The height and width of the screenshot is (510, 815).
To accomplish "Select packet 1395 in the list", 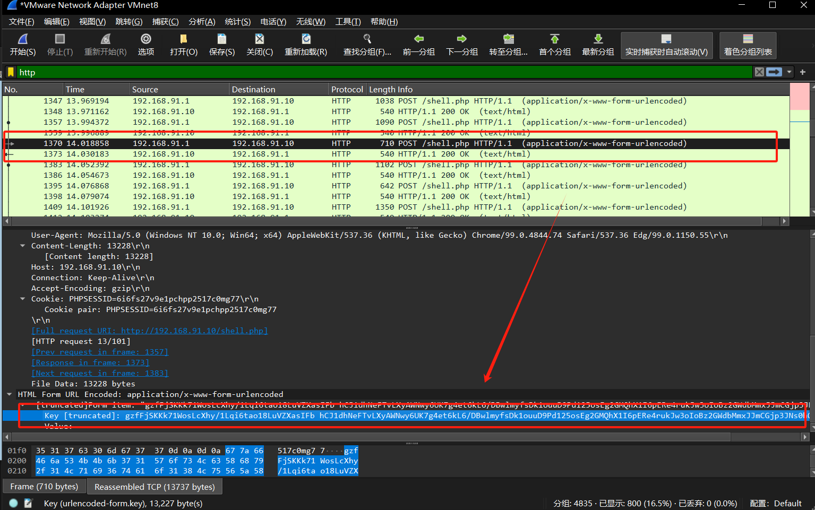I will [396, 186].
